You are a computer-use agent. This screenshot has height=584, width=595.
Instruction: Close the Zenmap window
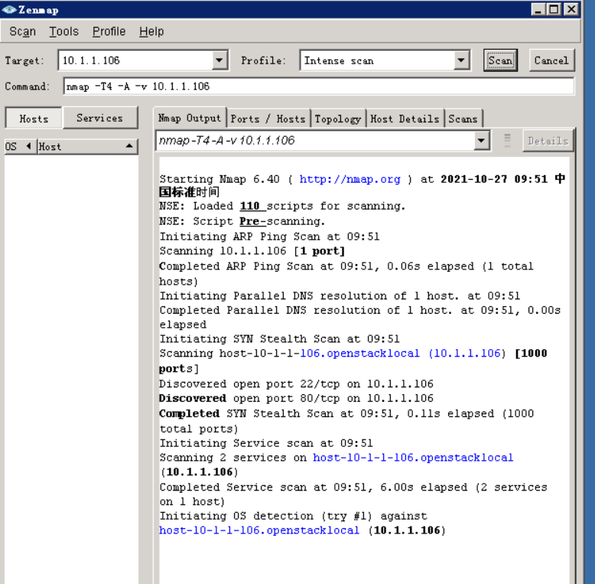point(571,9)
